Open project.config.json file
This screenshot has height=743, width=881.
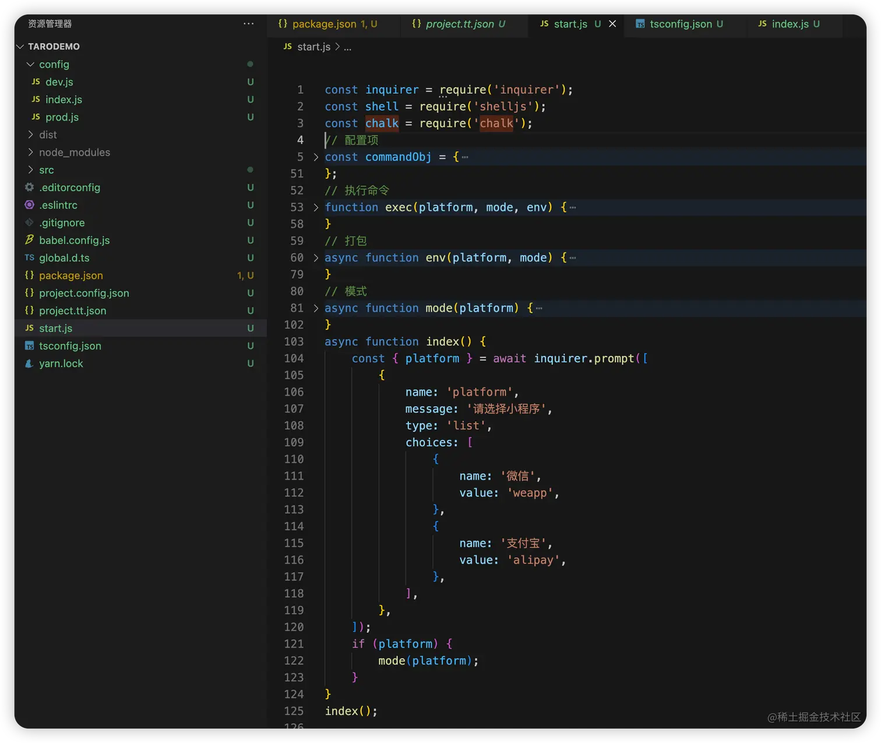pyautogui.click(x=84, y=293)
